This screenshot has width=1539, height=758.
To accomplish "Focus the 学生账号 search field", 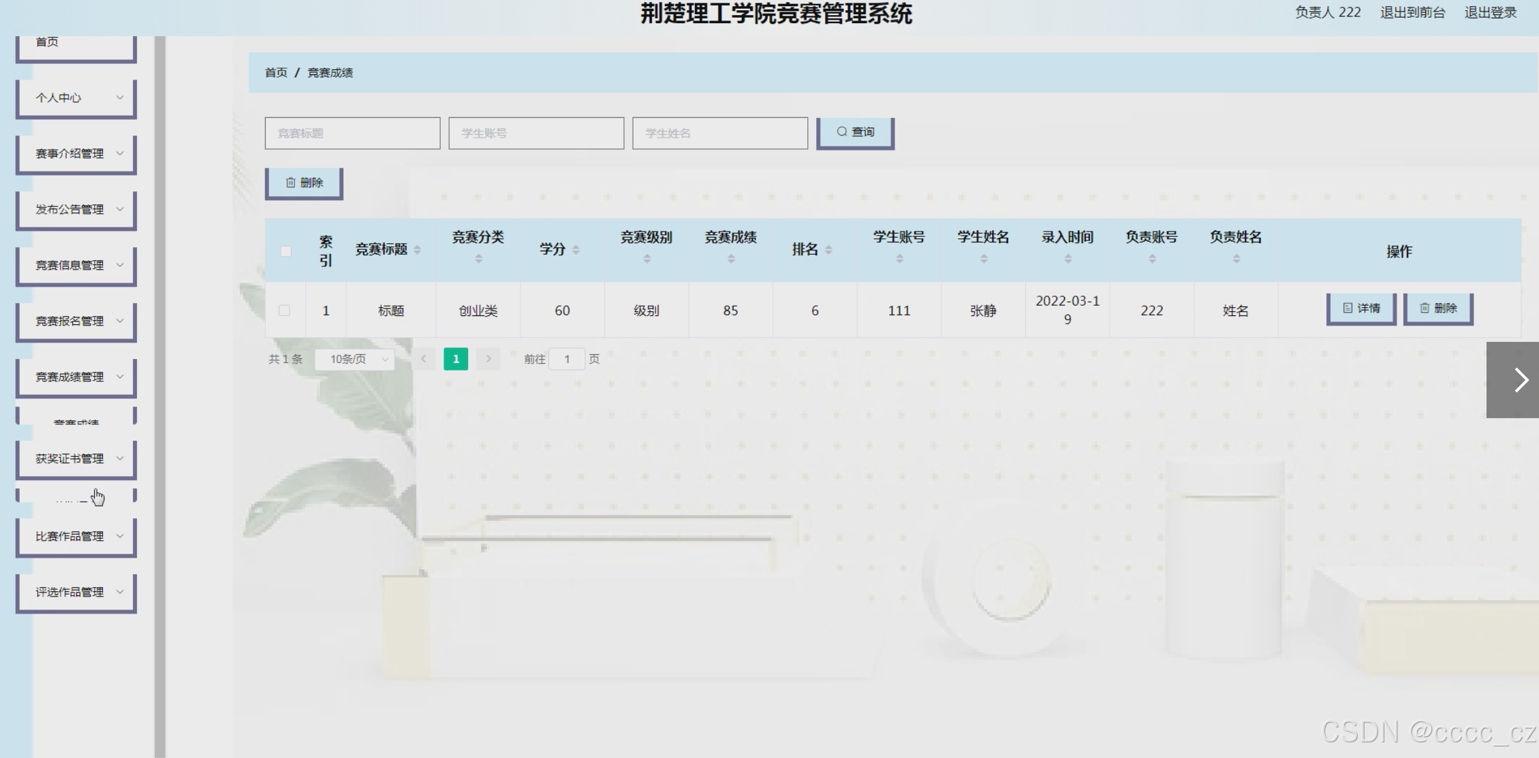I will coord(535,133).
